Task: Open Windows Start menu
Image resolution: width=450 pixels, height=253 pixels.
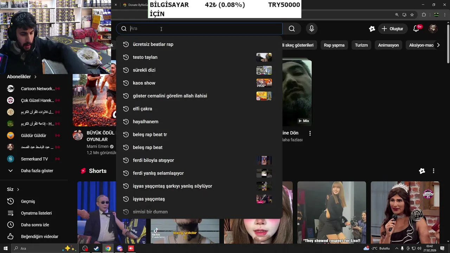Action: click(5, 248)
